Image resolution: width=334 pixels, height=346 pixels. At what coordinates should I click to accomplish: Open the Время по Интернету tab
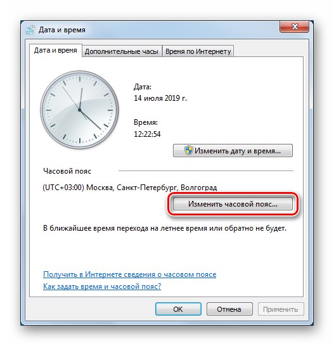pyautogui.click(x=198, y=51)
